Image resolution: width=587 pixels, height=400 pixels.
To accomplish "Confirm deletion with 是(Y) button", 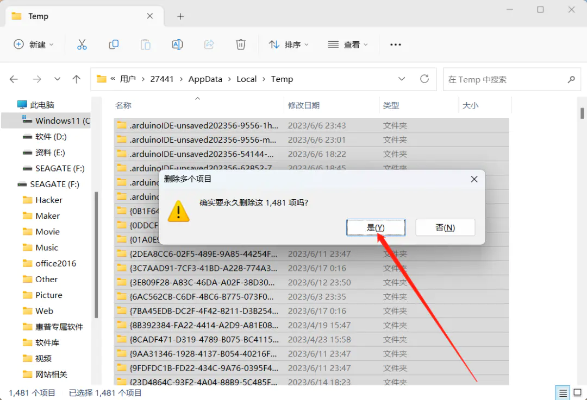I will click(376, 227).
